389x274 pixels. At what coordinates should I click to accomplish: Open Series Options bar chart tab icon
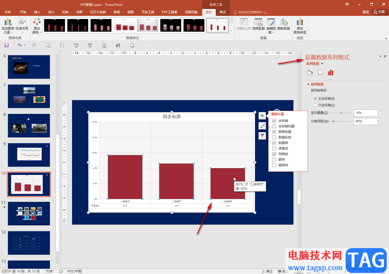pos(331,72)
